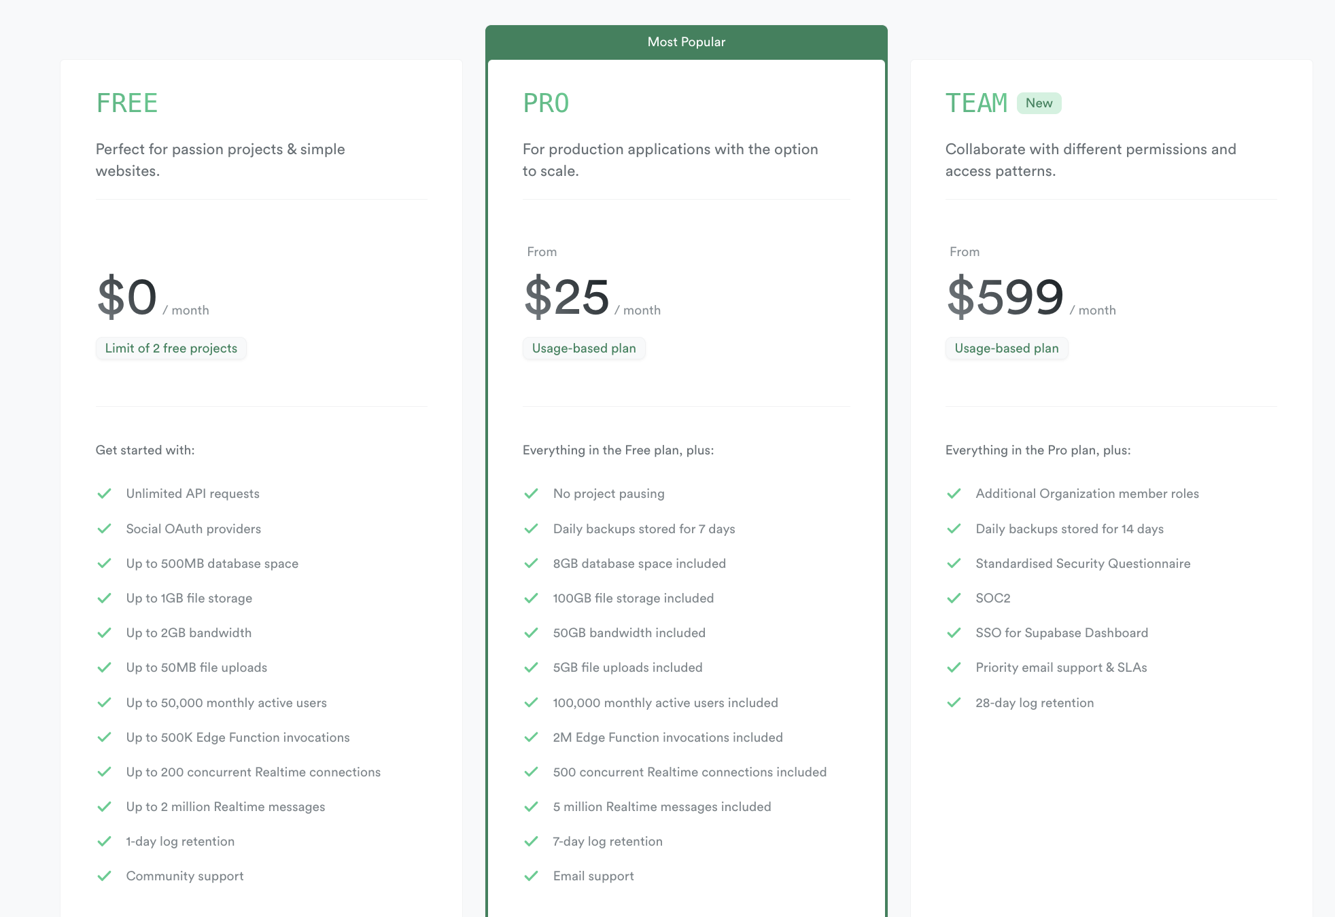The image size is (1335, 917).
Task: Select the Usage-based plan badge under Pro pricing
Action: (x=584, y=348)
